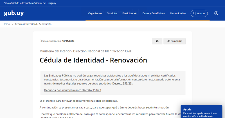Open the Organismos menu
The image size is (225, 118).
(95, 13)
